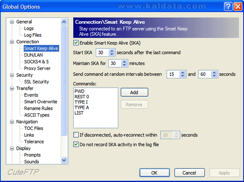Screen dimensions: 244x182
Task: Click the Maintain SKA minutes field
Action: (x=115, y=64)
